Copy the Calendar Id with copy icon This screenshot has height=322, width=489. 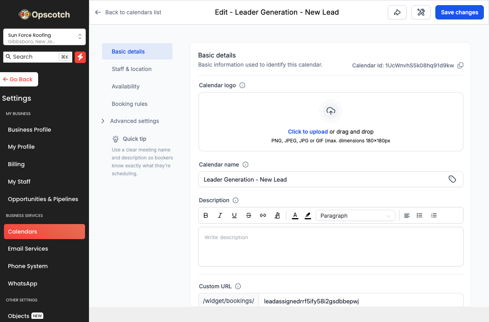(460, 65)
